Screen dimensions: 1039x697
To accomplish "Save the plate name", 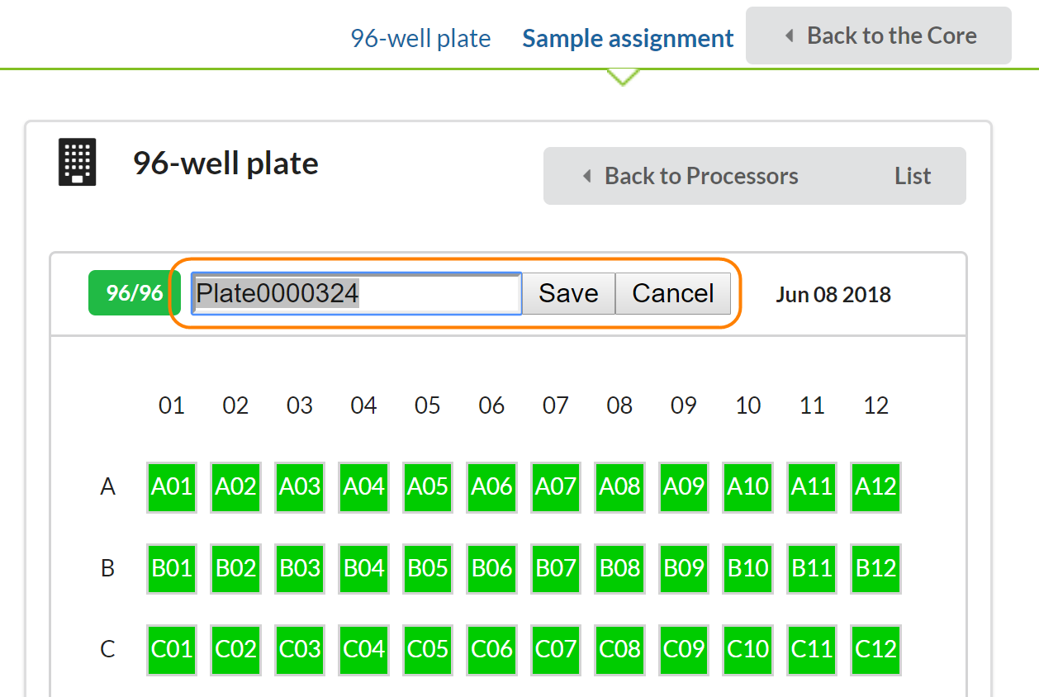I will tap(568, 294).
